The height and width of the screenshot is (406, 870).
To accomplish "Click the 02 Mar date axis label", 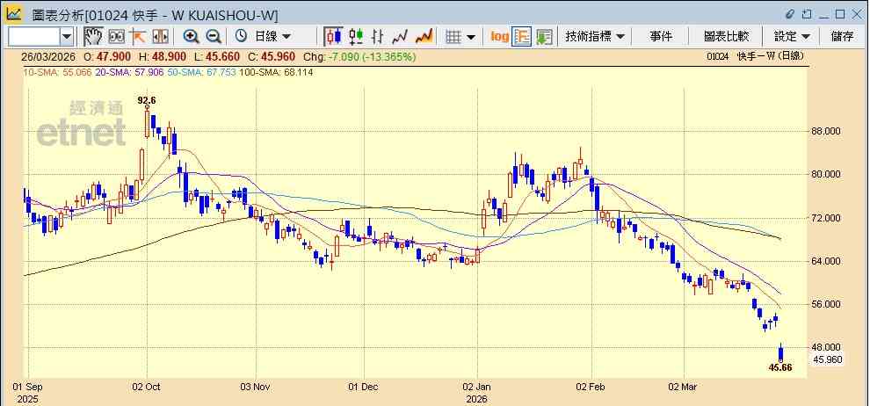I will [x=684, y=387].
